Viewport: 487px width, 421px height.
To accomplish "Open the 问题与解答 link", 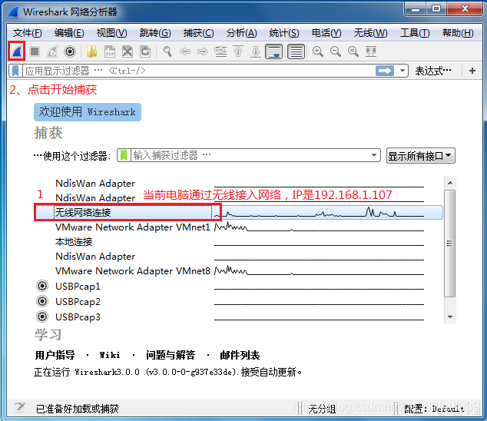I will coord(171,355).
